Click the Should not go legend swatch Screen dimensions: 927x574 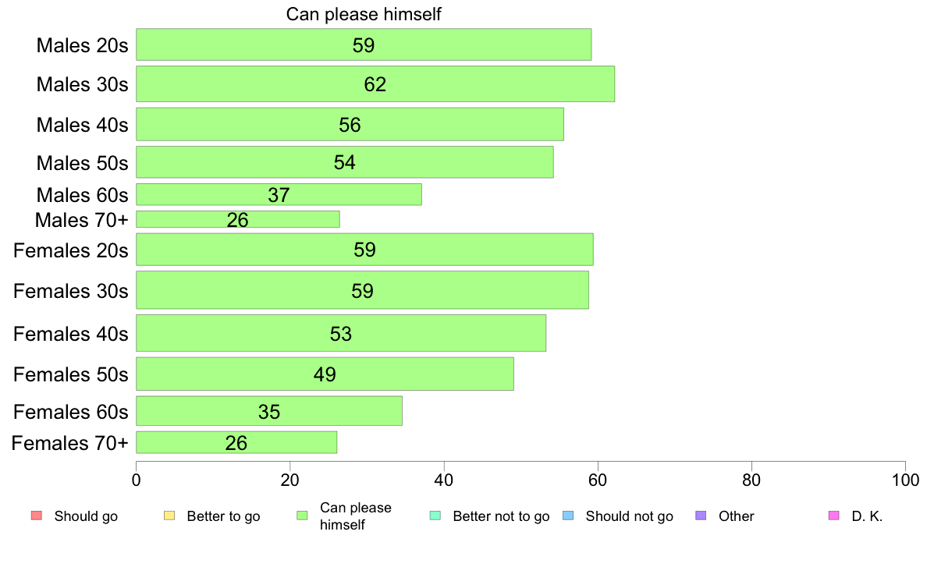[x=568, y=516]
